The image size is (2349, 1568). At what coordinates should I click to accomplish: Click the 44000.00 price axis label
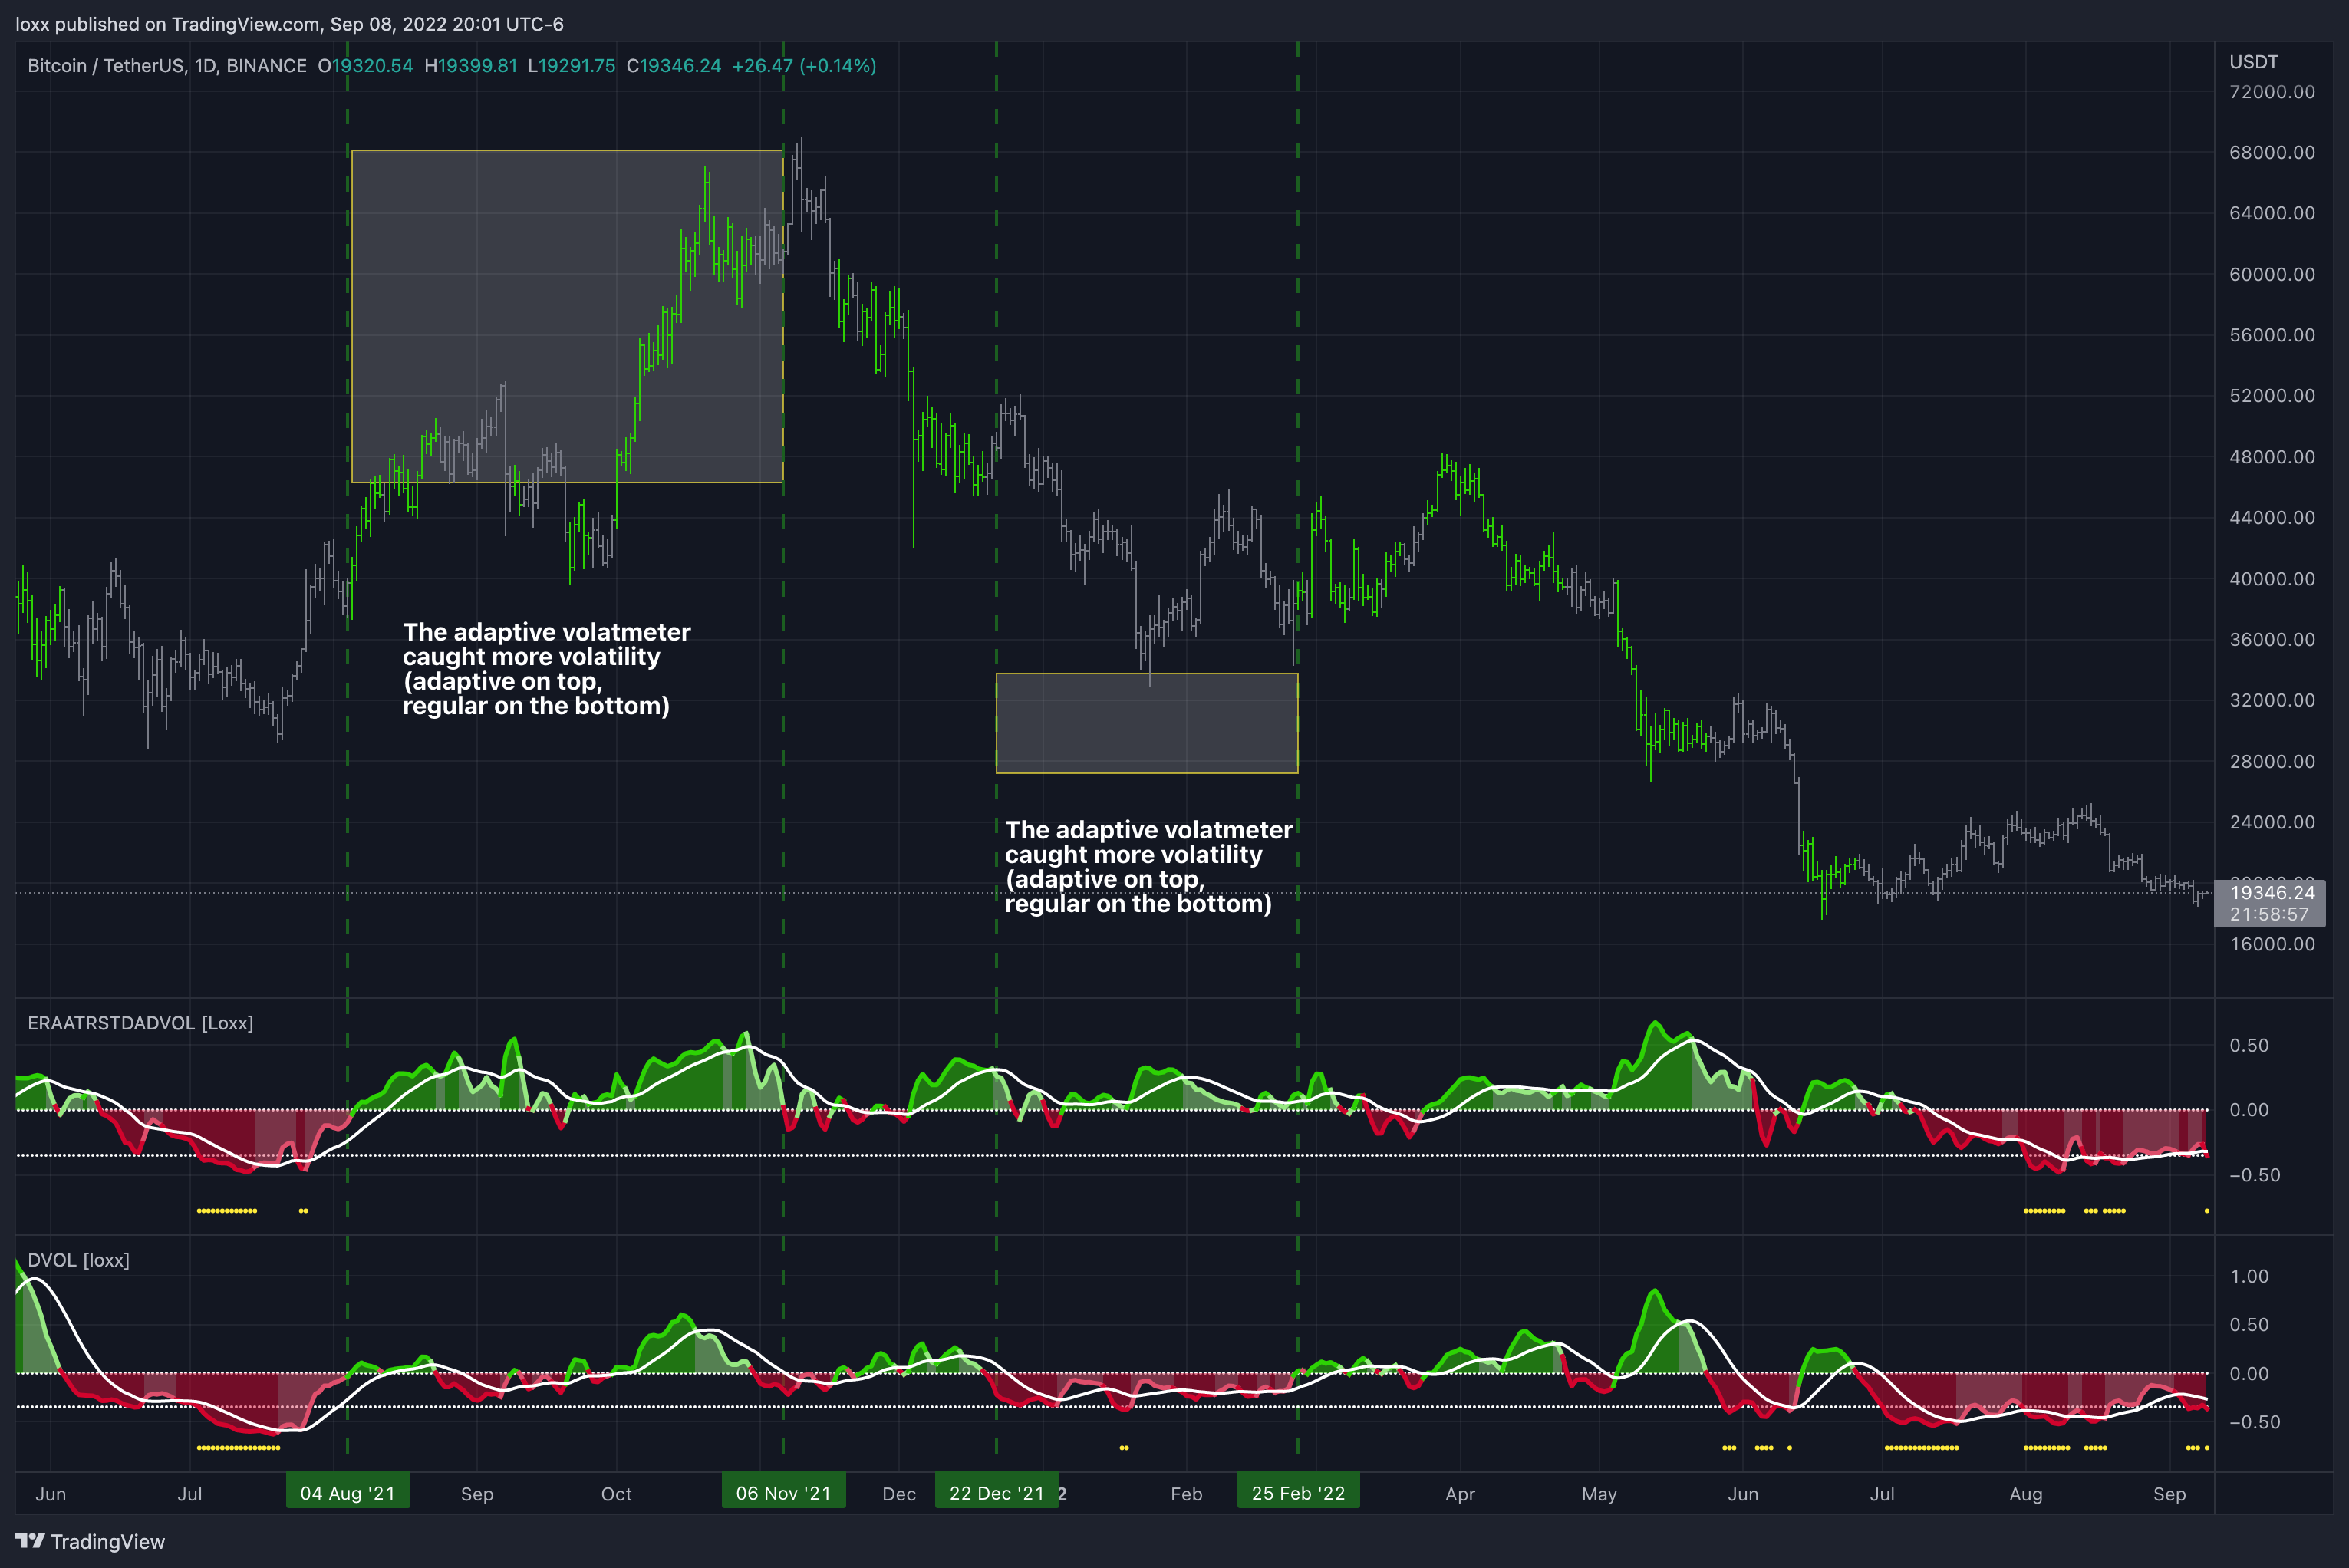tap(2272, 518)
